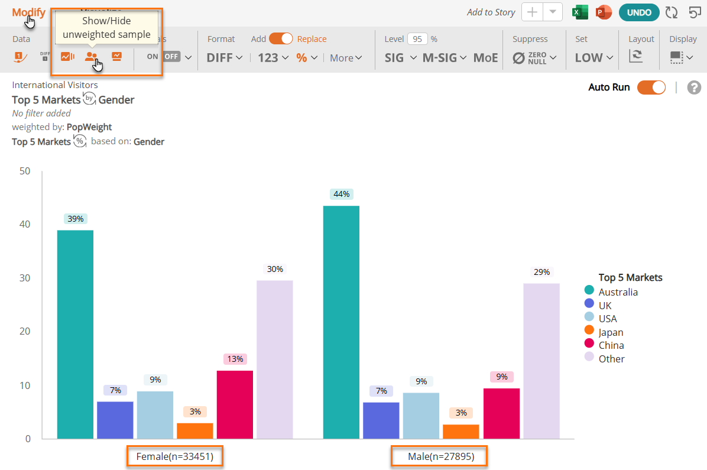Click the Display layout icon
Image resolution: width=707 pixels, height=470 pixels.
click(x=676, y=57)
